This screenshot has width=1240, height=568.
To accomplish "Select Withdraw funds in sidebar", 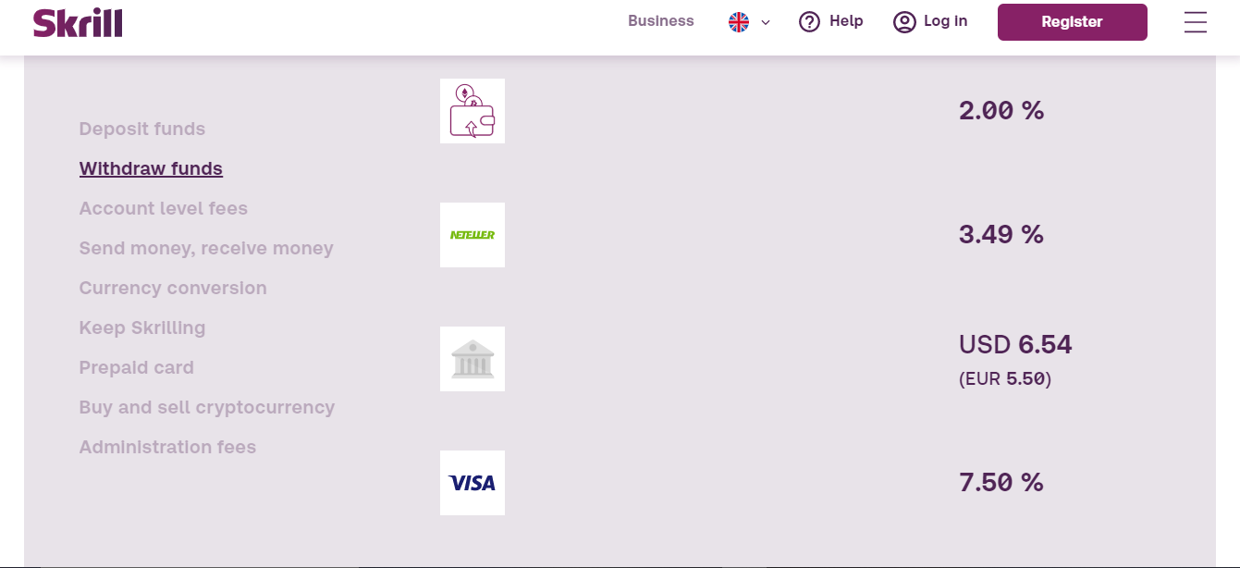I will 151,168.
